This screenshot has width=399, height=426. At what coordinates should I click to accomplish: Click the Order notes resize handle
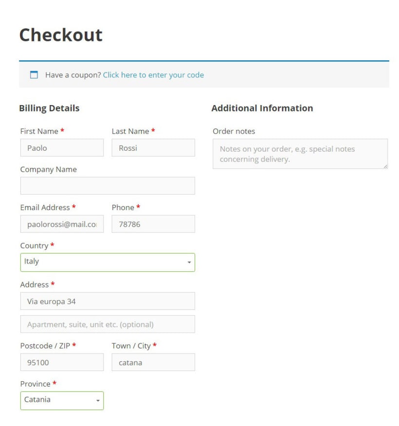pyautogui.click(x=386, y=166)
